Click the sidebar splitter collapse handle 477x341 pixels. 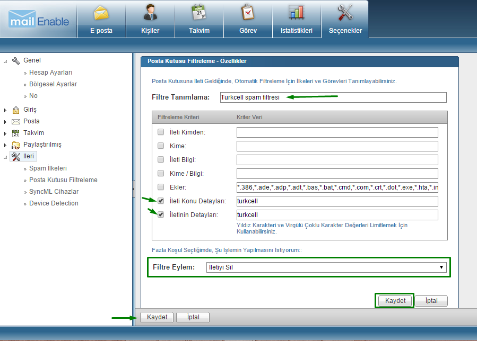[x=134, y=189]
